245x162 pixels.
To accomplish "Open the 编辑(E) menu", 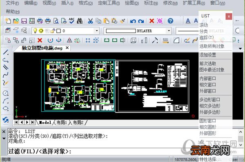I will pyautogui.click(x=31, y=3).
